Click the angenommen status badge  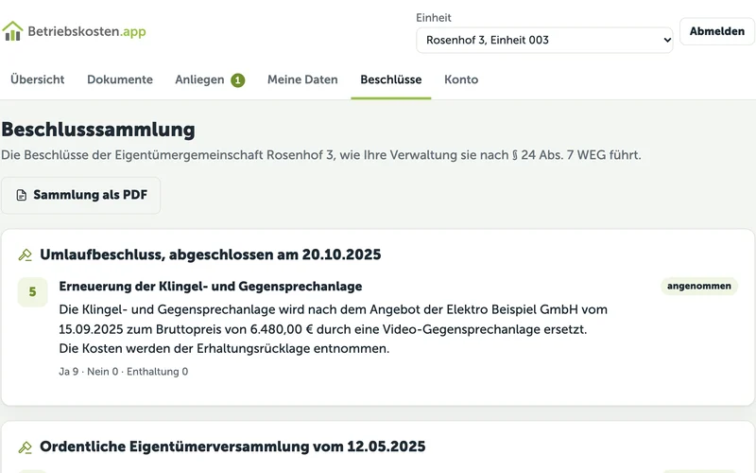[x=699, y=286]
